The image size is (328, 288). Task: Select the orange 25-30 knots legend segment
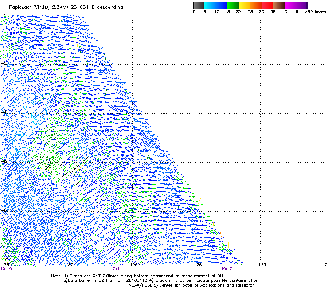(256, 5)
